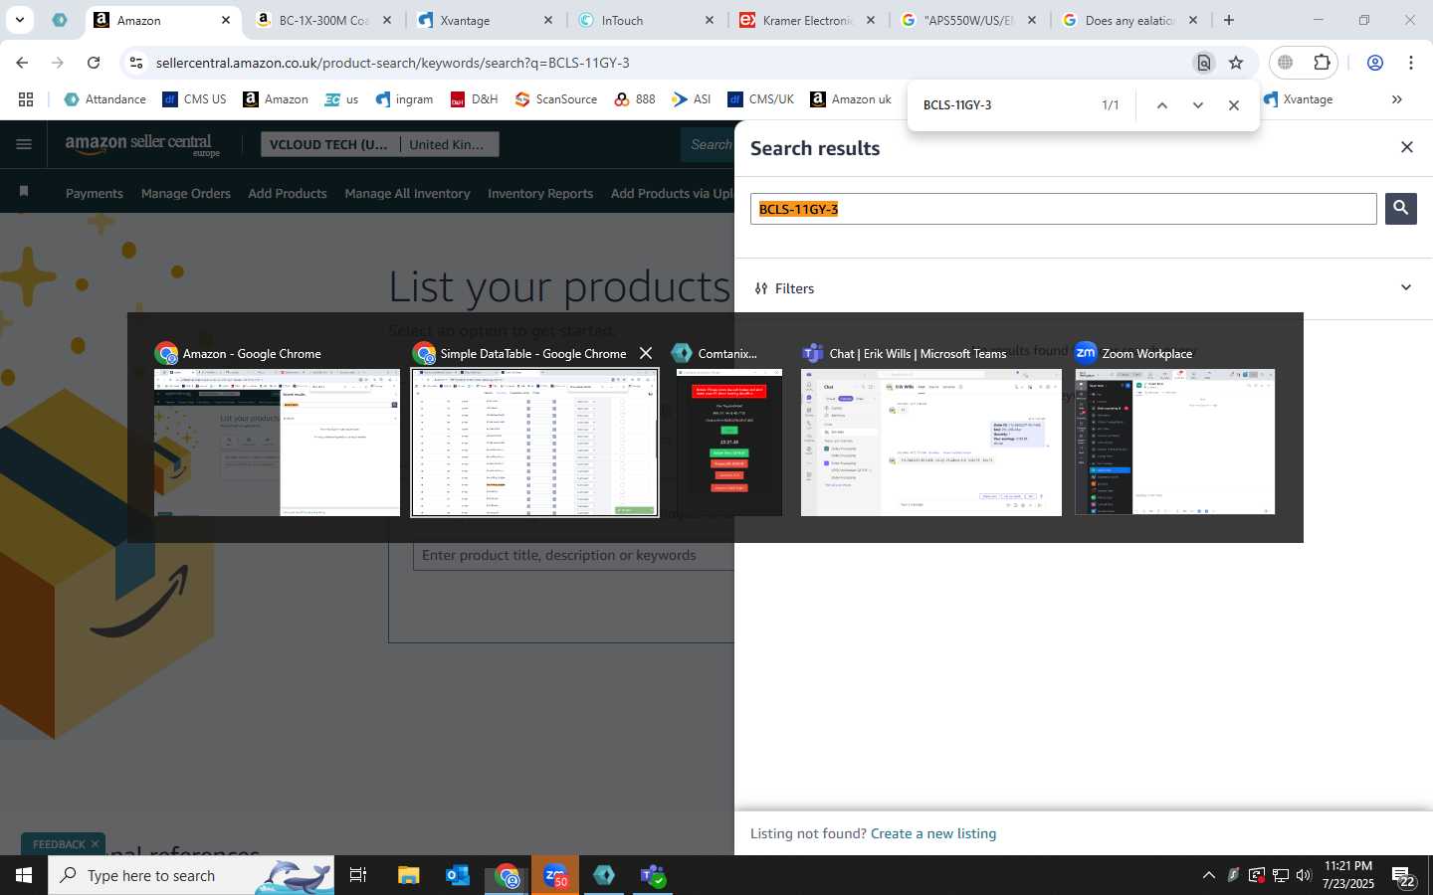Open Zoom from the taskbar
This screenshot has height=895, width=1433.
tap(555, 875)
